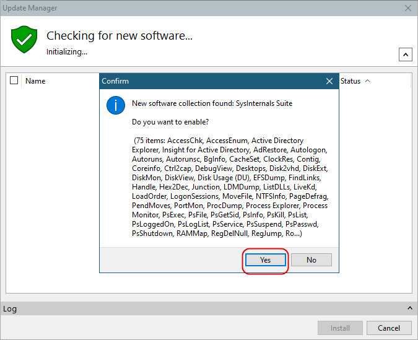Decline the new collection with No
418x340 pixels.
pos(311,259)
